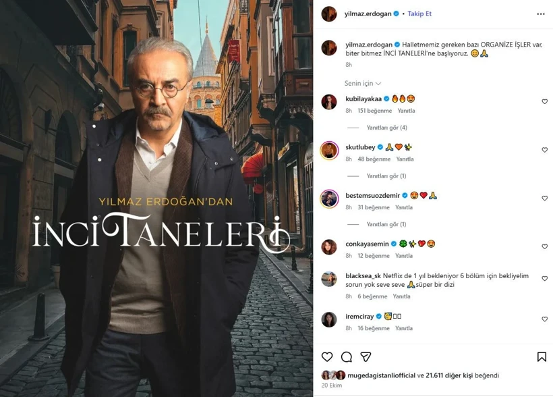Open the comment bubble icon
Image resolution: width=553 pixels, height=397 pixels.
tap(347, 356)
